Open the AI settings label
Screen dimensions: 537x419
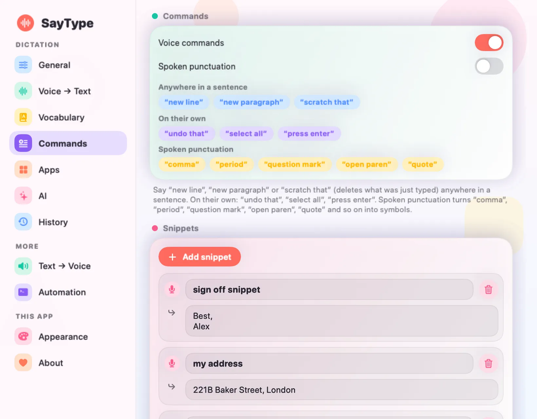pyautogui.click(x=43, y=196)
